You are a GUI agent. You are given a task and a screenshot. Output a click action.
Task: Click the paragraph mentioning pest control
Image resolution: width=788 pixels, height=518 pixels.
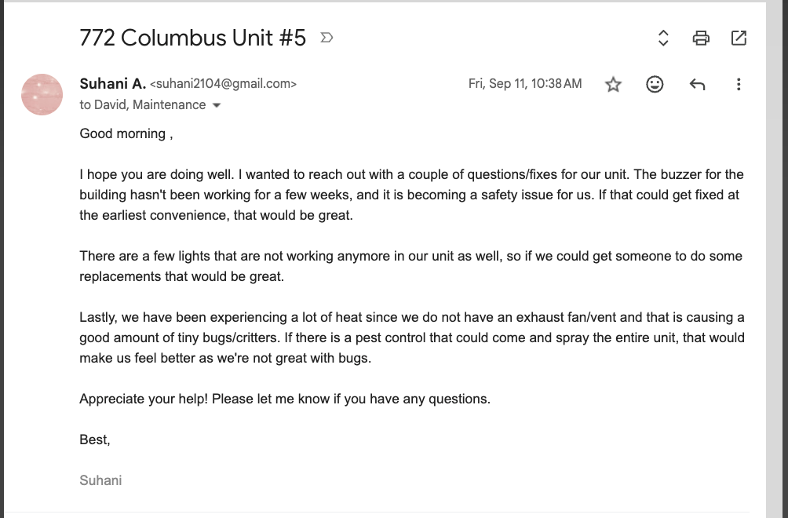[x=411, y=337]
